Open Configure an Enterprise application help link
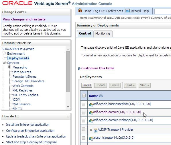The image size is (171, 145). coord(30,131)
